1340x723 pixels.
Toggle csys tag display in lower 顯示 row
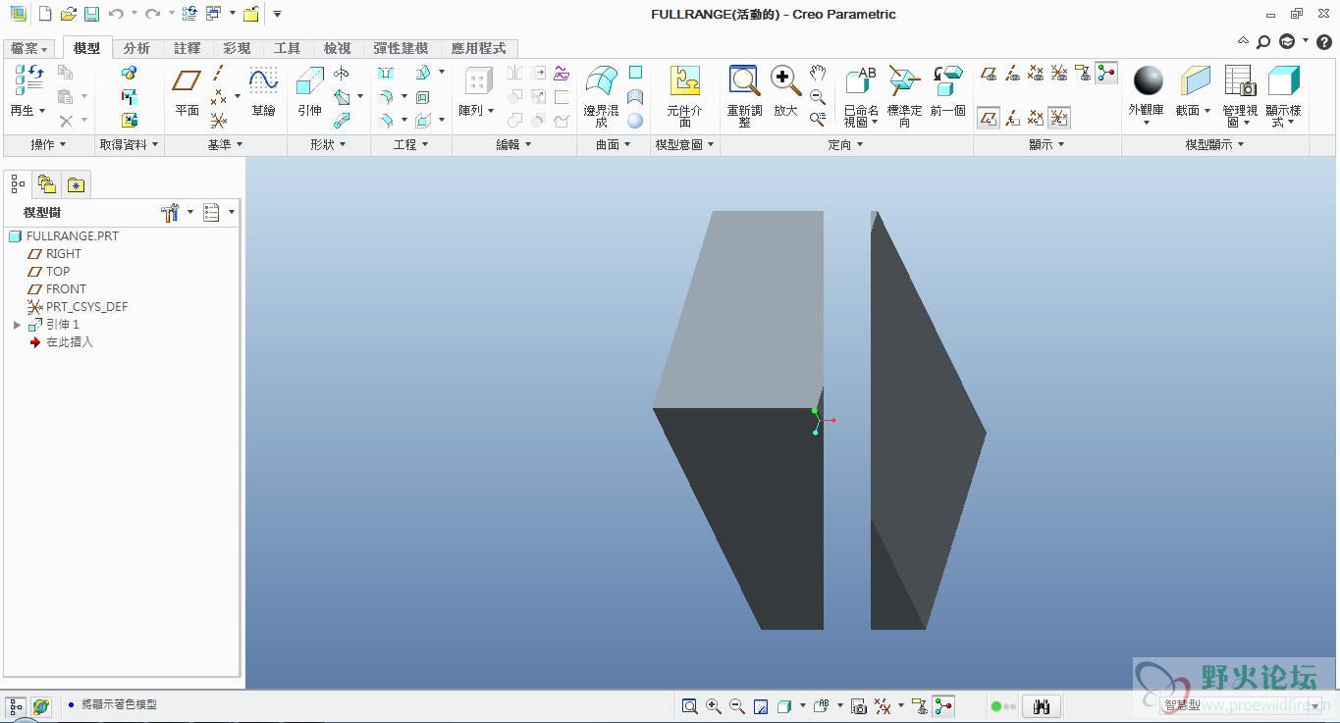point(1059,119)
